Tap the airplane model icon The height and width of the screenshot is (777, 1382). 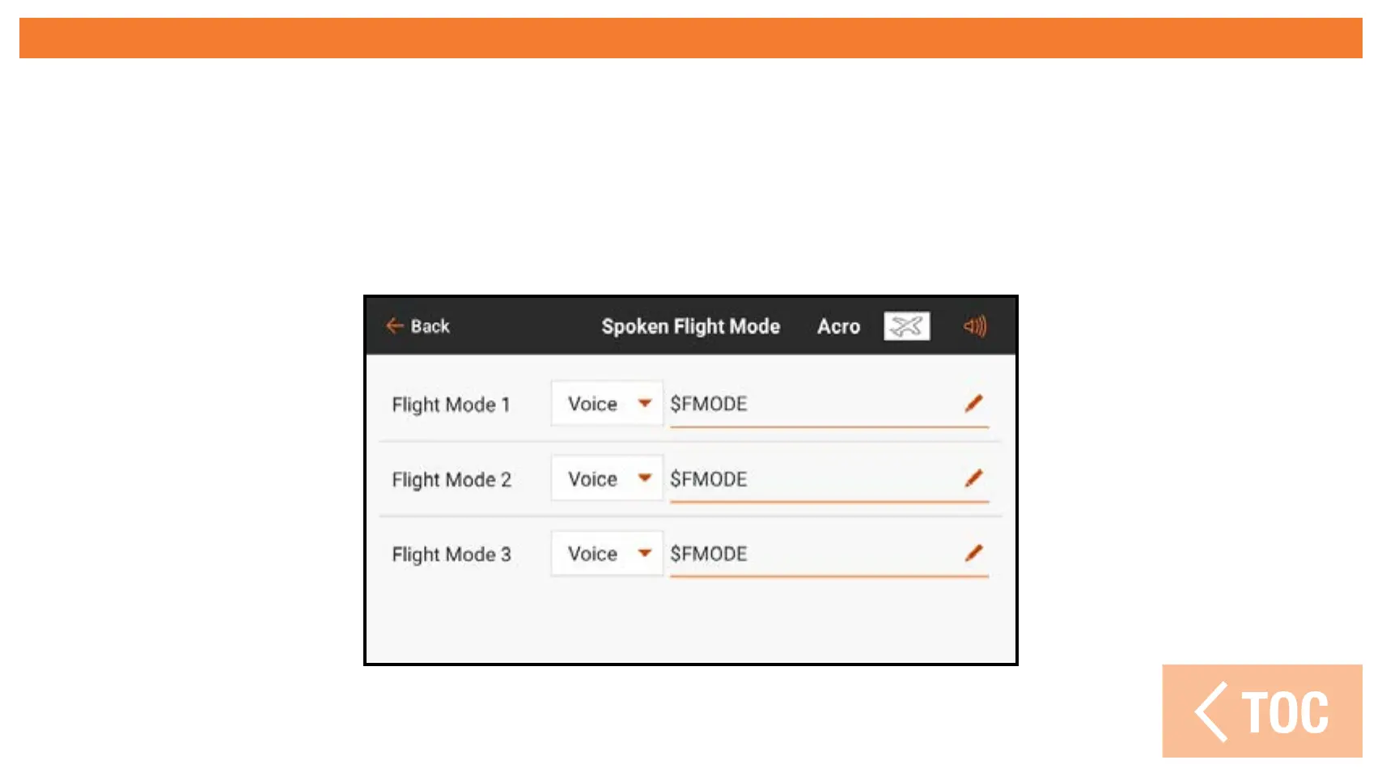(x=906, y=326)
